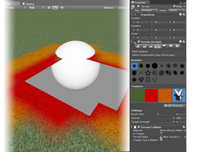Choose the largest solid round brush

point(155,66)
